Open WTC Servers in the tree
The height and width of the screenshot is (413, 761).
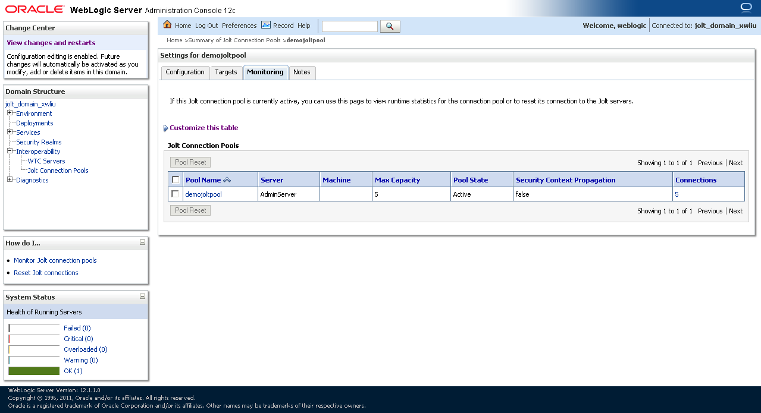click(46, 161)
